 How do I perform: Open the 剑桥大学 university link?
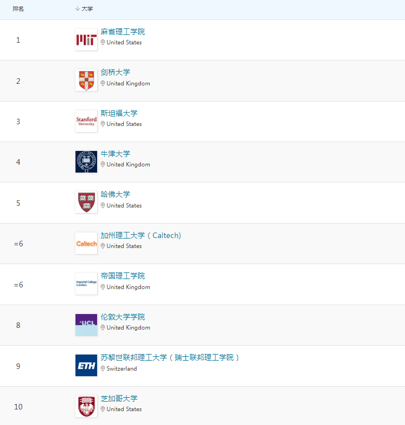click(x=115, y=72)
